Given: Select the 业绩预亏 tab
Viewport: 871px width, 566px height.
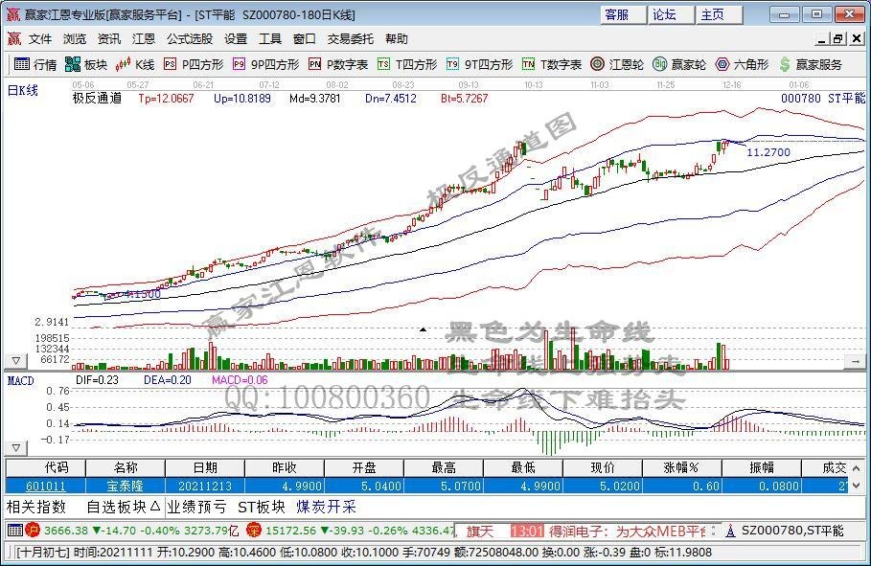Looking at the screenshot, I should pos(197,507).
